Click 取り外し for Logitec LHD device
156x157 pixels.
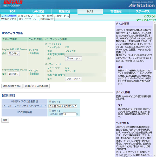click(14, 74)
